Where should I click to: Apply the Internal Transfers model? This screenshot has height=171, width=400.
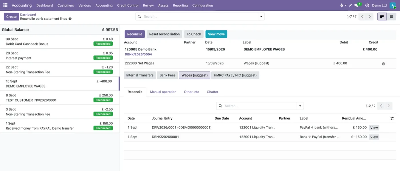tap(140, 75)
